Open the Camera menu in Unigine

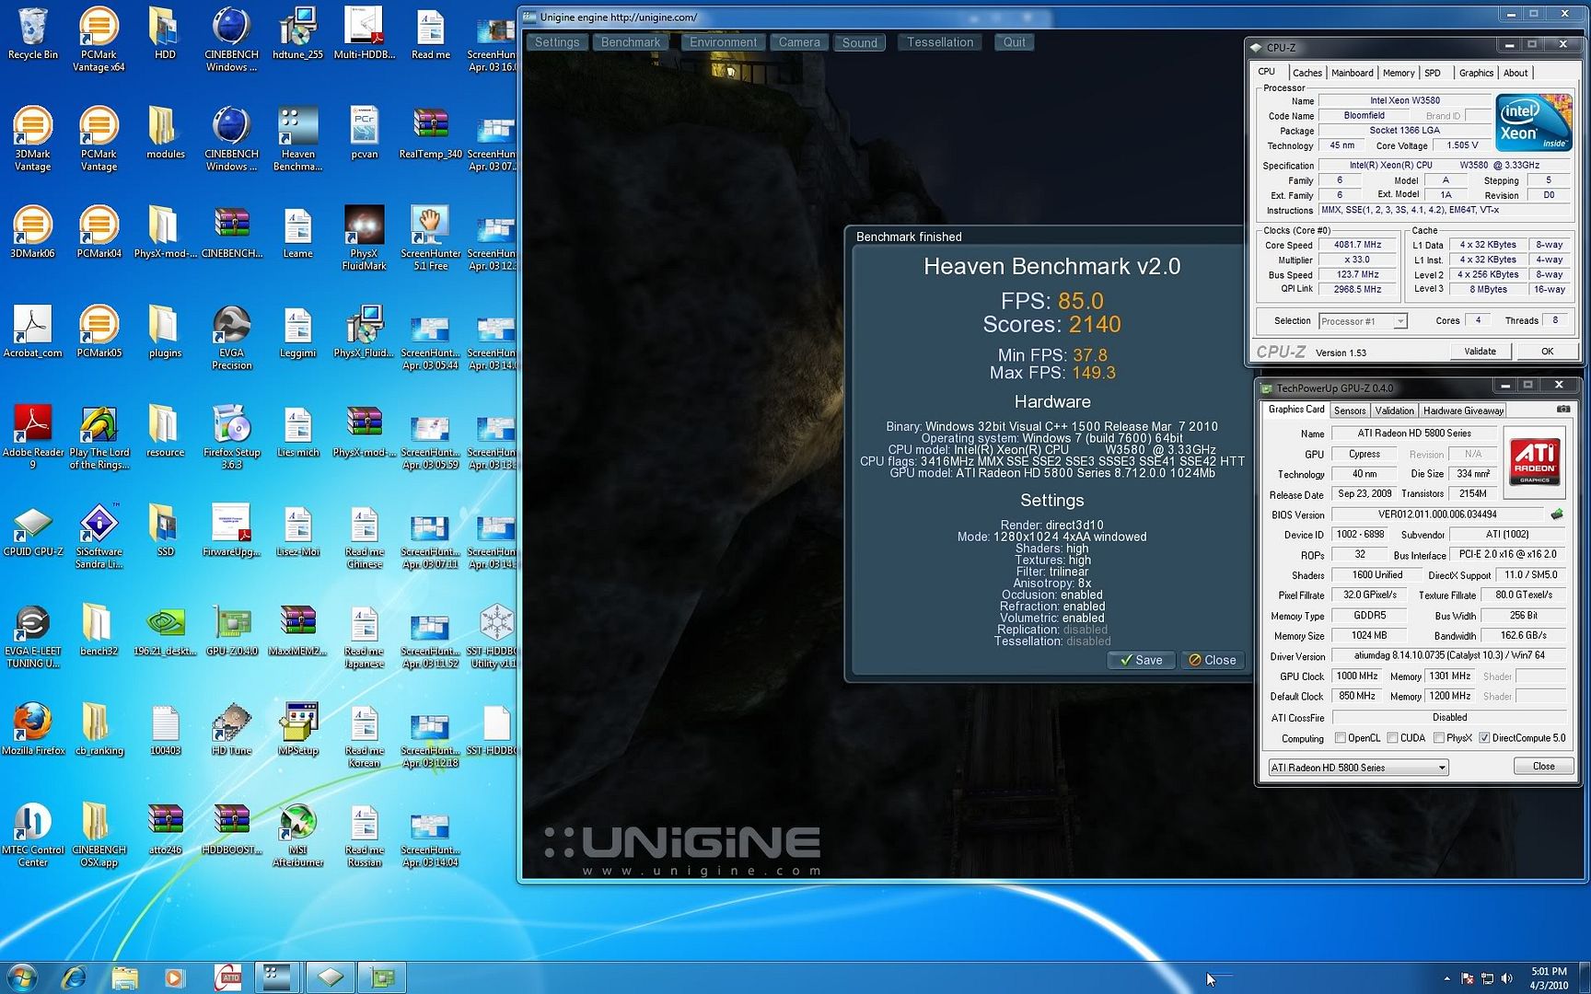click(x=799, y=42)
